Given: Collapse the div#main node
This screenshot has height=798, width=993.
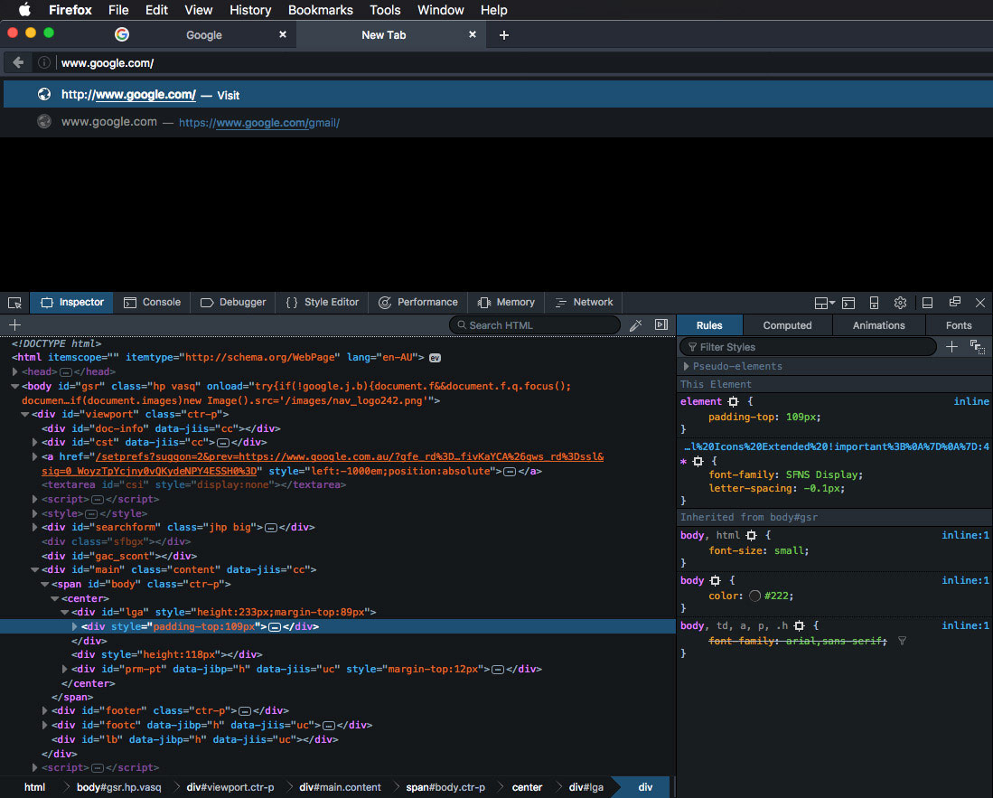Looking at the screenshot, I should pos(35,569).
